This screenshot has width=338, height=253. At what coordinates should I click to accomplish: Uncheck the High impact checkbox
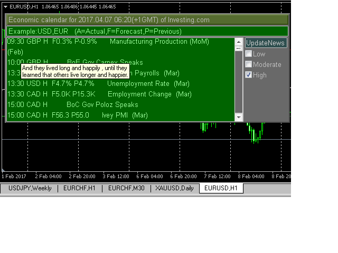(249, 75)
